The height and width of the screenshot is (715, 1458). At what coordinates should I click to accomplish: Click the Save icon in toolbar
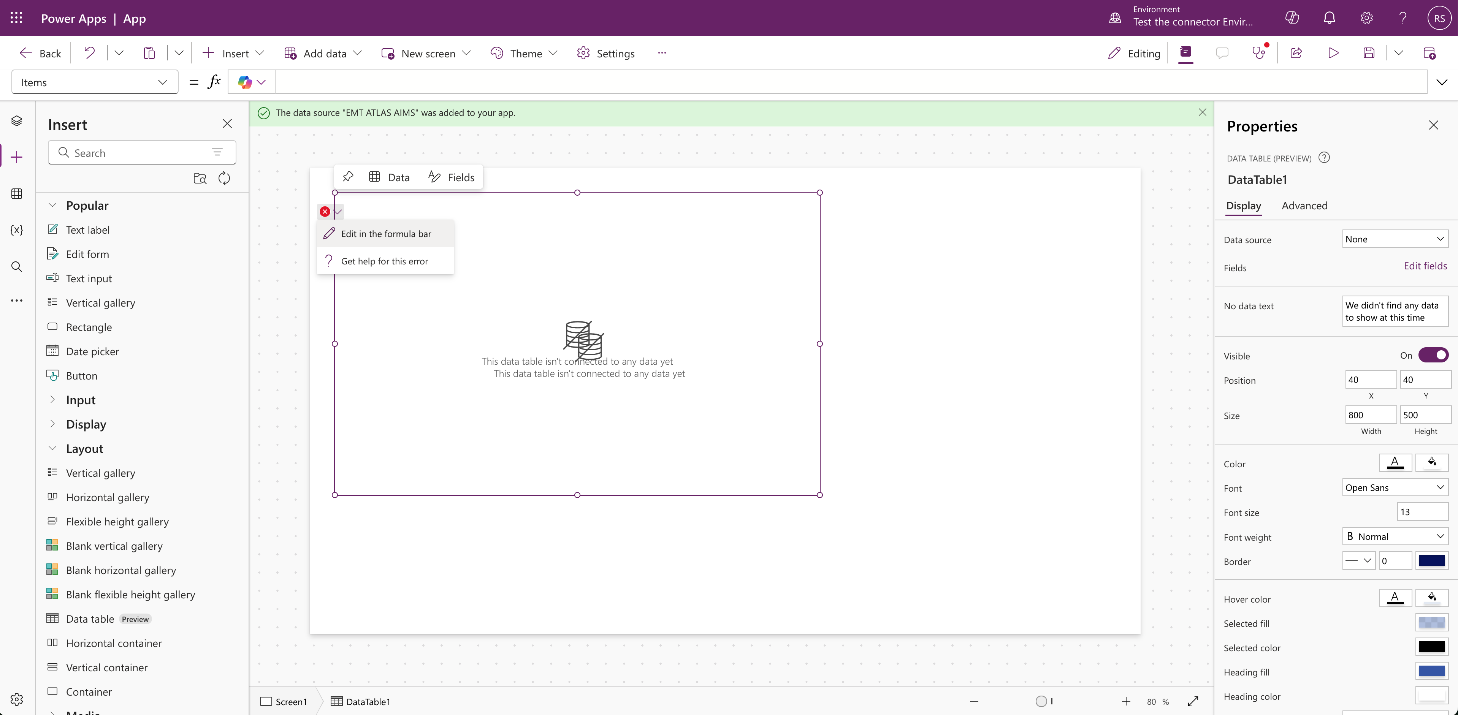click(1369, 53)
